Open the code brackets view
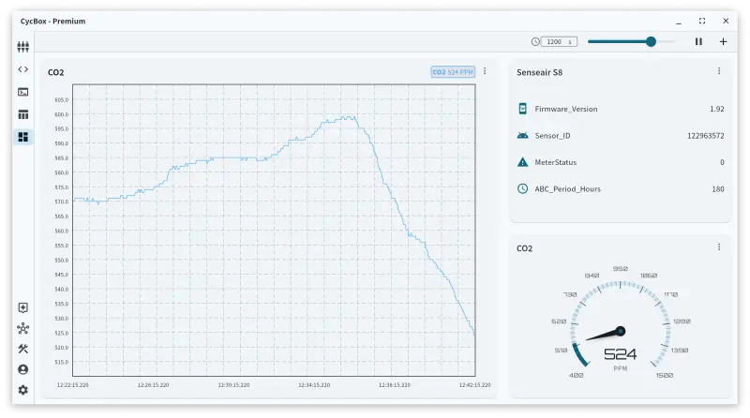Viewport: 750px width, 418px height. pos(22,69)
